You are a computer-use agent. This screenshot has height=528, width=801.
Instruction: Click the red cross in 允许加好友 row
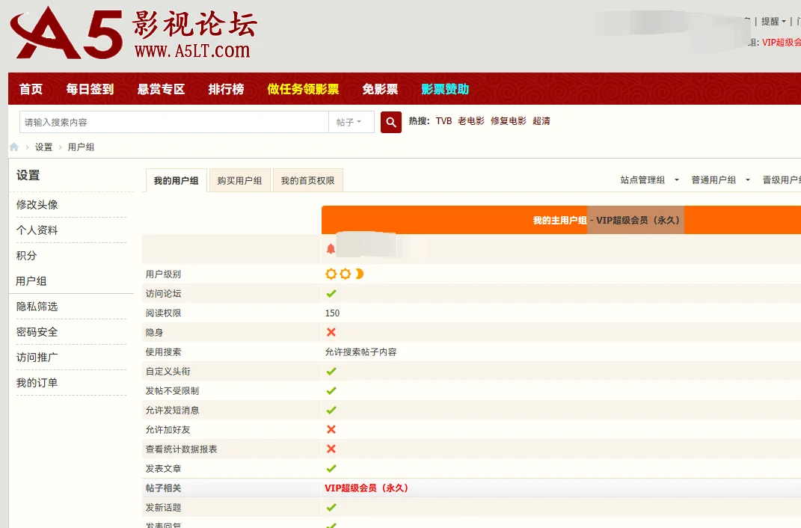pos(331,429)
